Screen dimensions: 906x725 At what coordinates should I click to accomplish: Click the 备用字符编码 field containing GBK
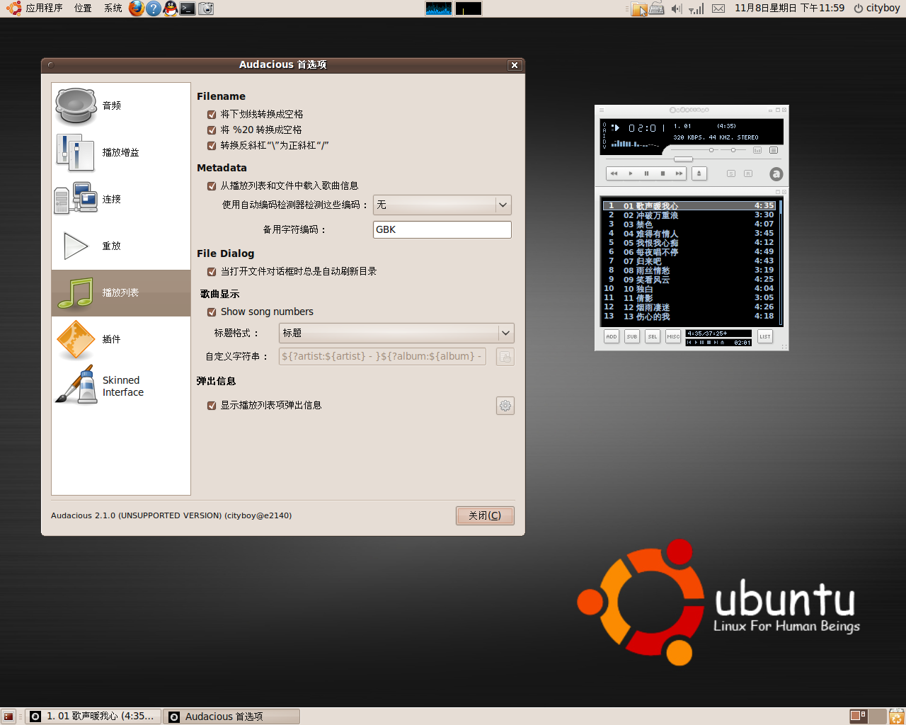[442, 229]
